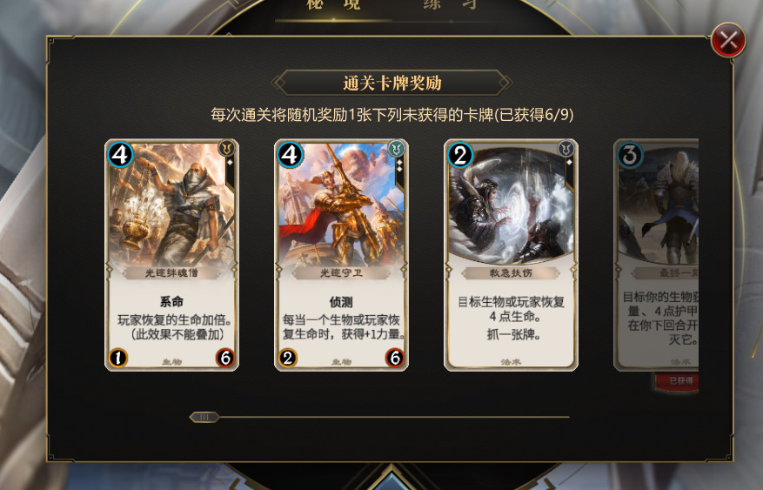
Task: Click the mana cost 2 badge on 救急扶伤
Action: click(459, 155)
